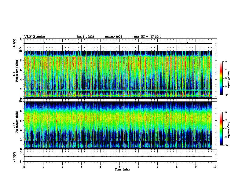Click the ch.2 "Frequency (kHz)" axis label

[x=17, y=122]
